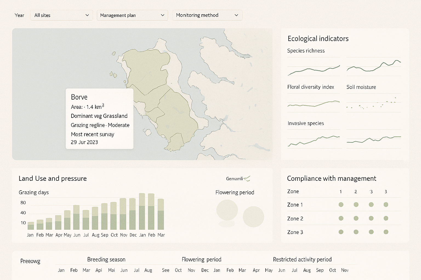Click the Restricted activity period header
Viewport: 421px width, 280px height.
[x=302, y=259]
